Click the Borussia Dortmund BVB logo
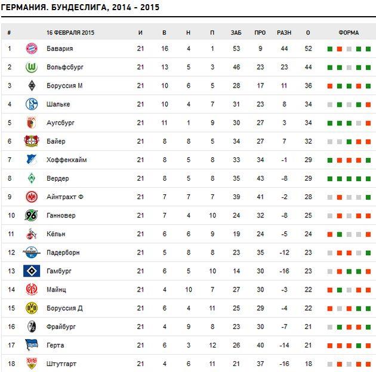This screenshot has width=376, height=372. (x=32, y=308)
